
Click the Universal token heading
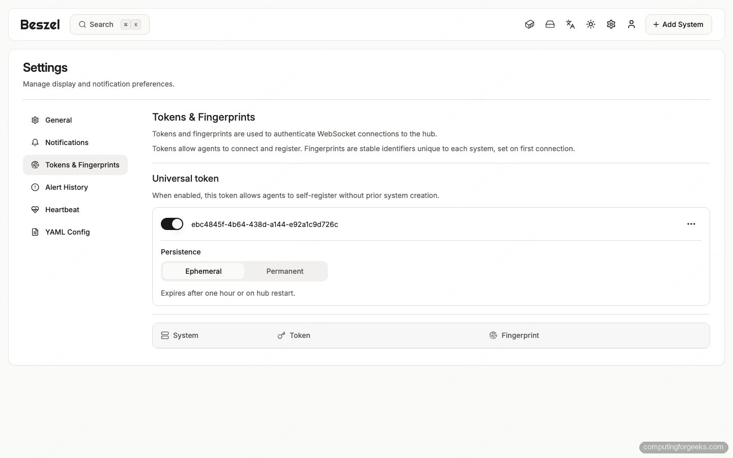coord(185,179)
